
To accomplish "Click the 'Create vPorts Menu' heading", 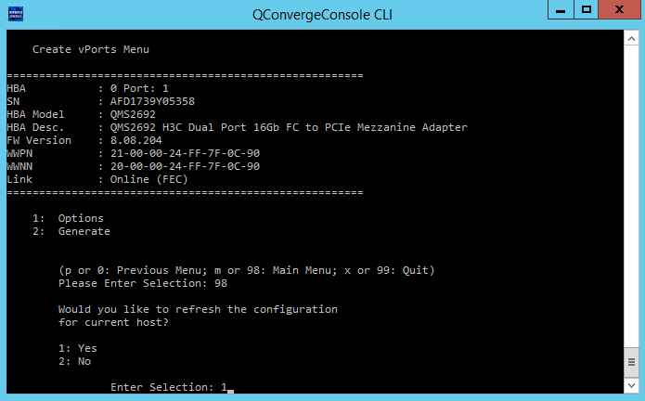I will coord(91,49).
